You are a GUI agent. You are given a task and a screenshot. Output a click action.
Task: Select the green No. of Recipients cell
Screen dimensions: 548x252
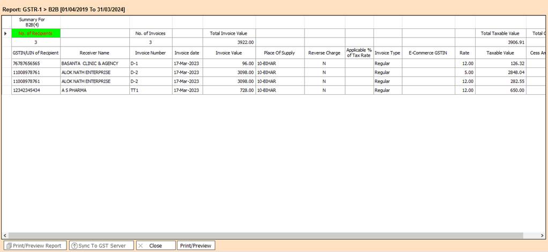tap(36, 33)
